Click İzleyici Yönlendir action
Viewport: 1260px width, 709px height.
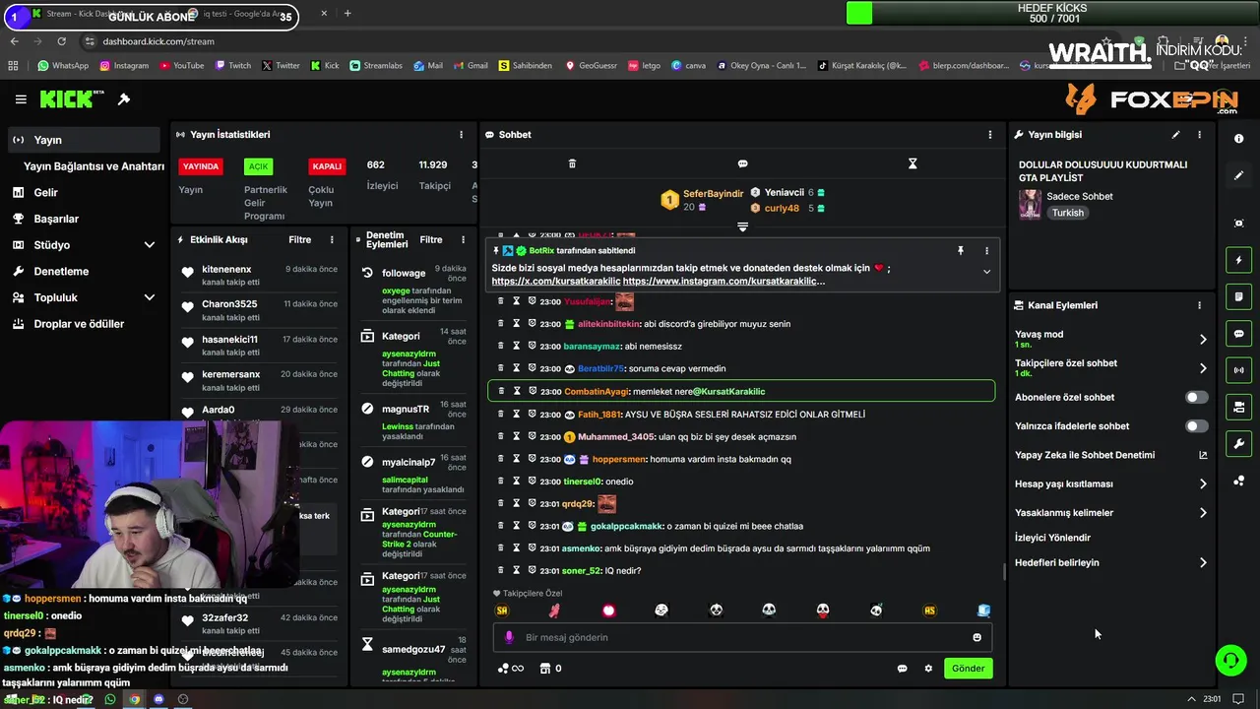pos(1052,538)
